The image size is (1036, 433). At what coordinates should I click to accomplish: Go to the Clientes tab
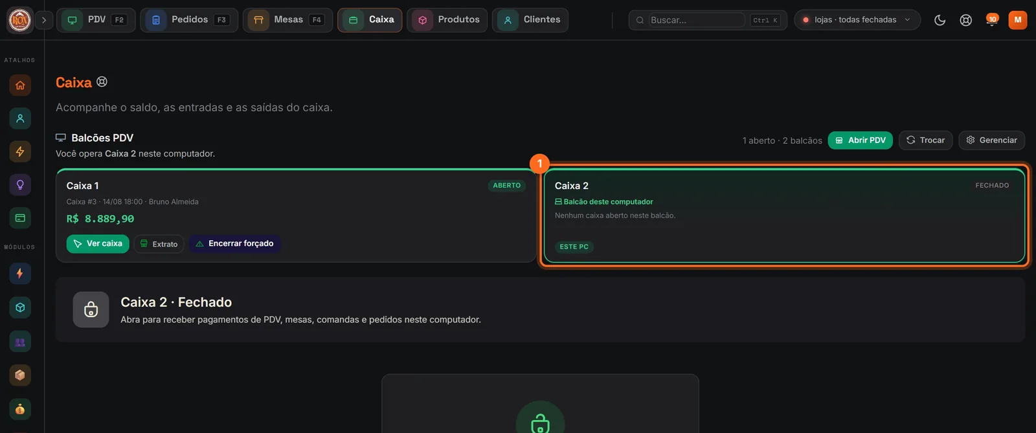tap(530, 20)
